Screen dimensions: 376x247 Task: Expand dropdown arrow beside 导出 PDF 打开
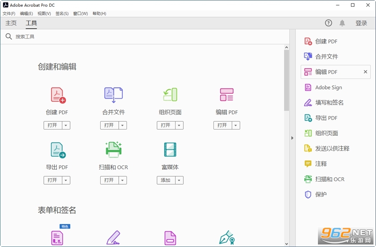66,180
